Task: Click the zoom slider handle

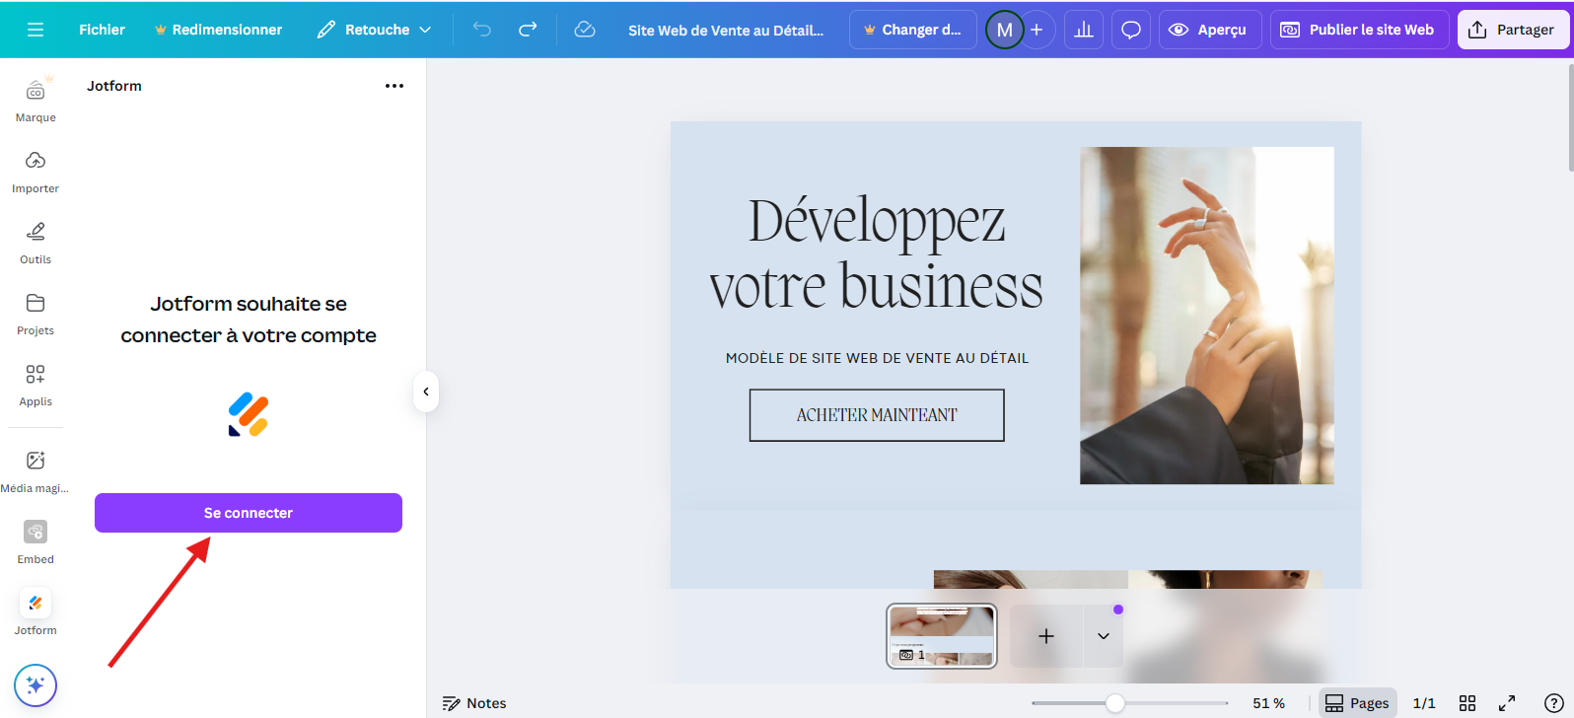Action: (x=1115, y=703)
